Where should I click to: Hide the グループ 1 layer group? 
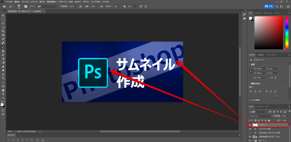pos(250,141)
